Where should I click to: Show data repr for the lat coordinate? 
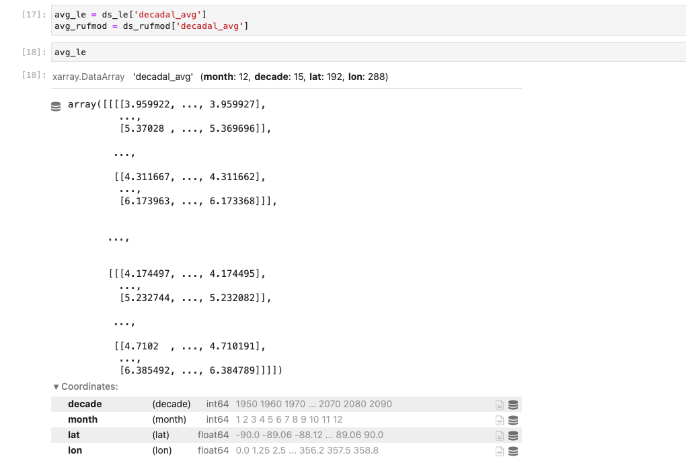click(513, 435)
